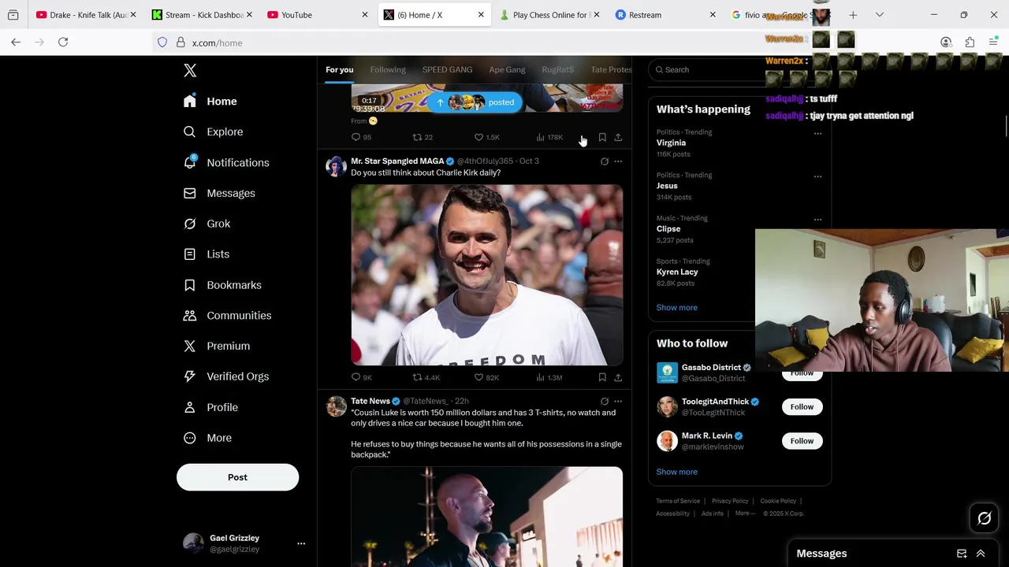
Task: Open the Virginia trending topic
Action: pyautogui.click(x=671, y=143)
